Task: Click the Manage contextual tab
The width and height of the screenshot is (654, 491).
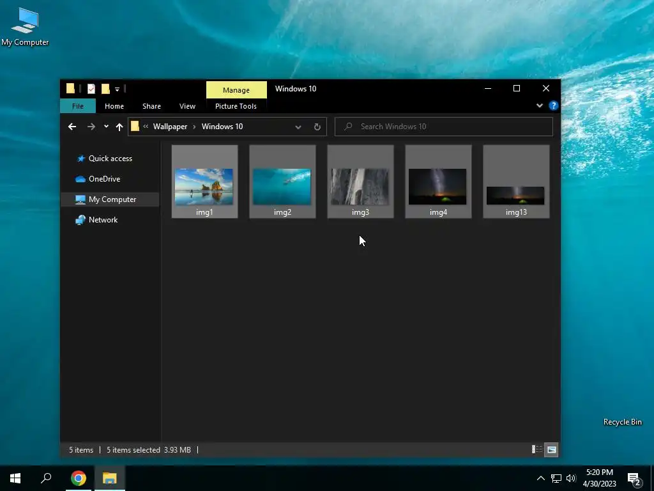Action: (x=236, y=90)
